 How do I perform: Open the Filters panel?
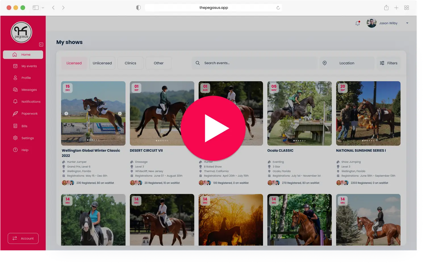(x=389, y=63)
